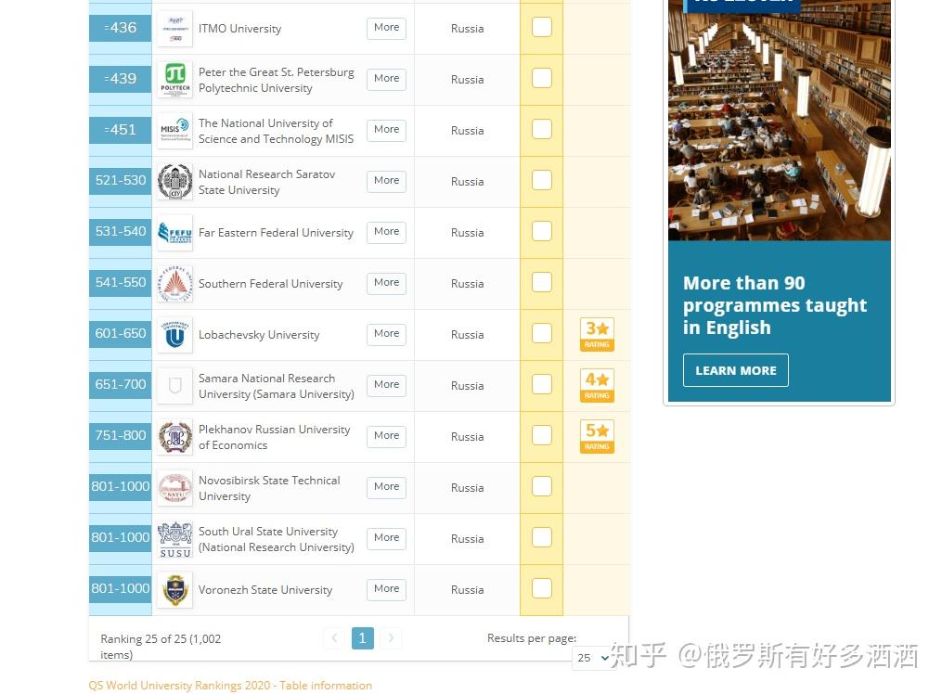
Task: Click the SUSU South Ural State University logo
Action: pos(174,539)
